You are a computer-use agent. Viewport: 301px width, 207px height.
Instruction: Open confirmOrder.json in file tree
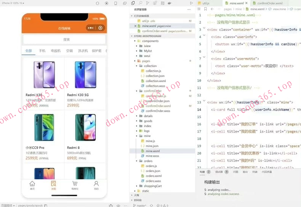[157, 101]
